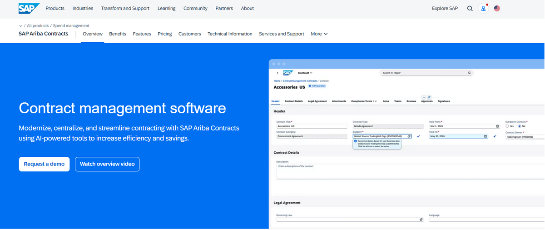545x230 pixels.
Task: Switch to the Benefits tab
Action: point(118,34)
